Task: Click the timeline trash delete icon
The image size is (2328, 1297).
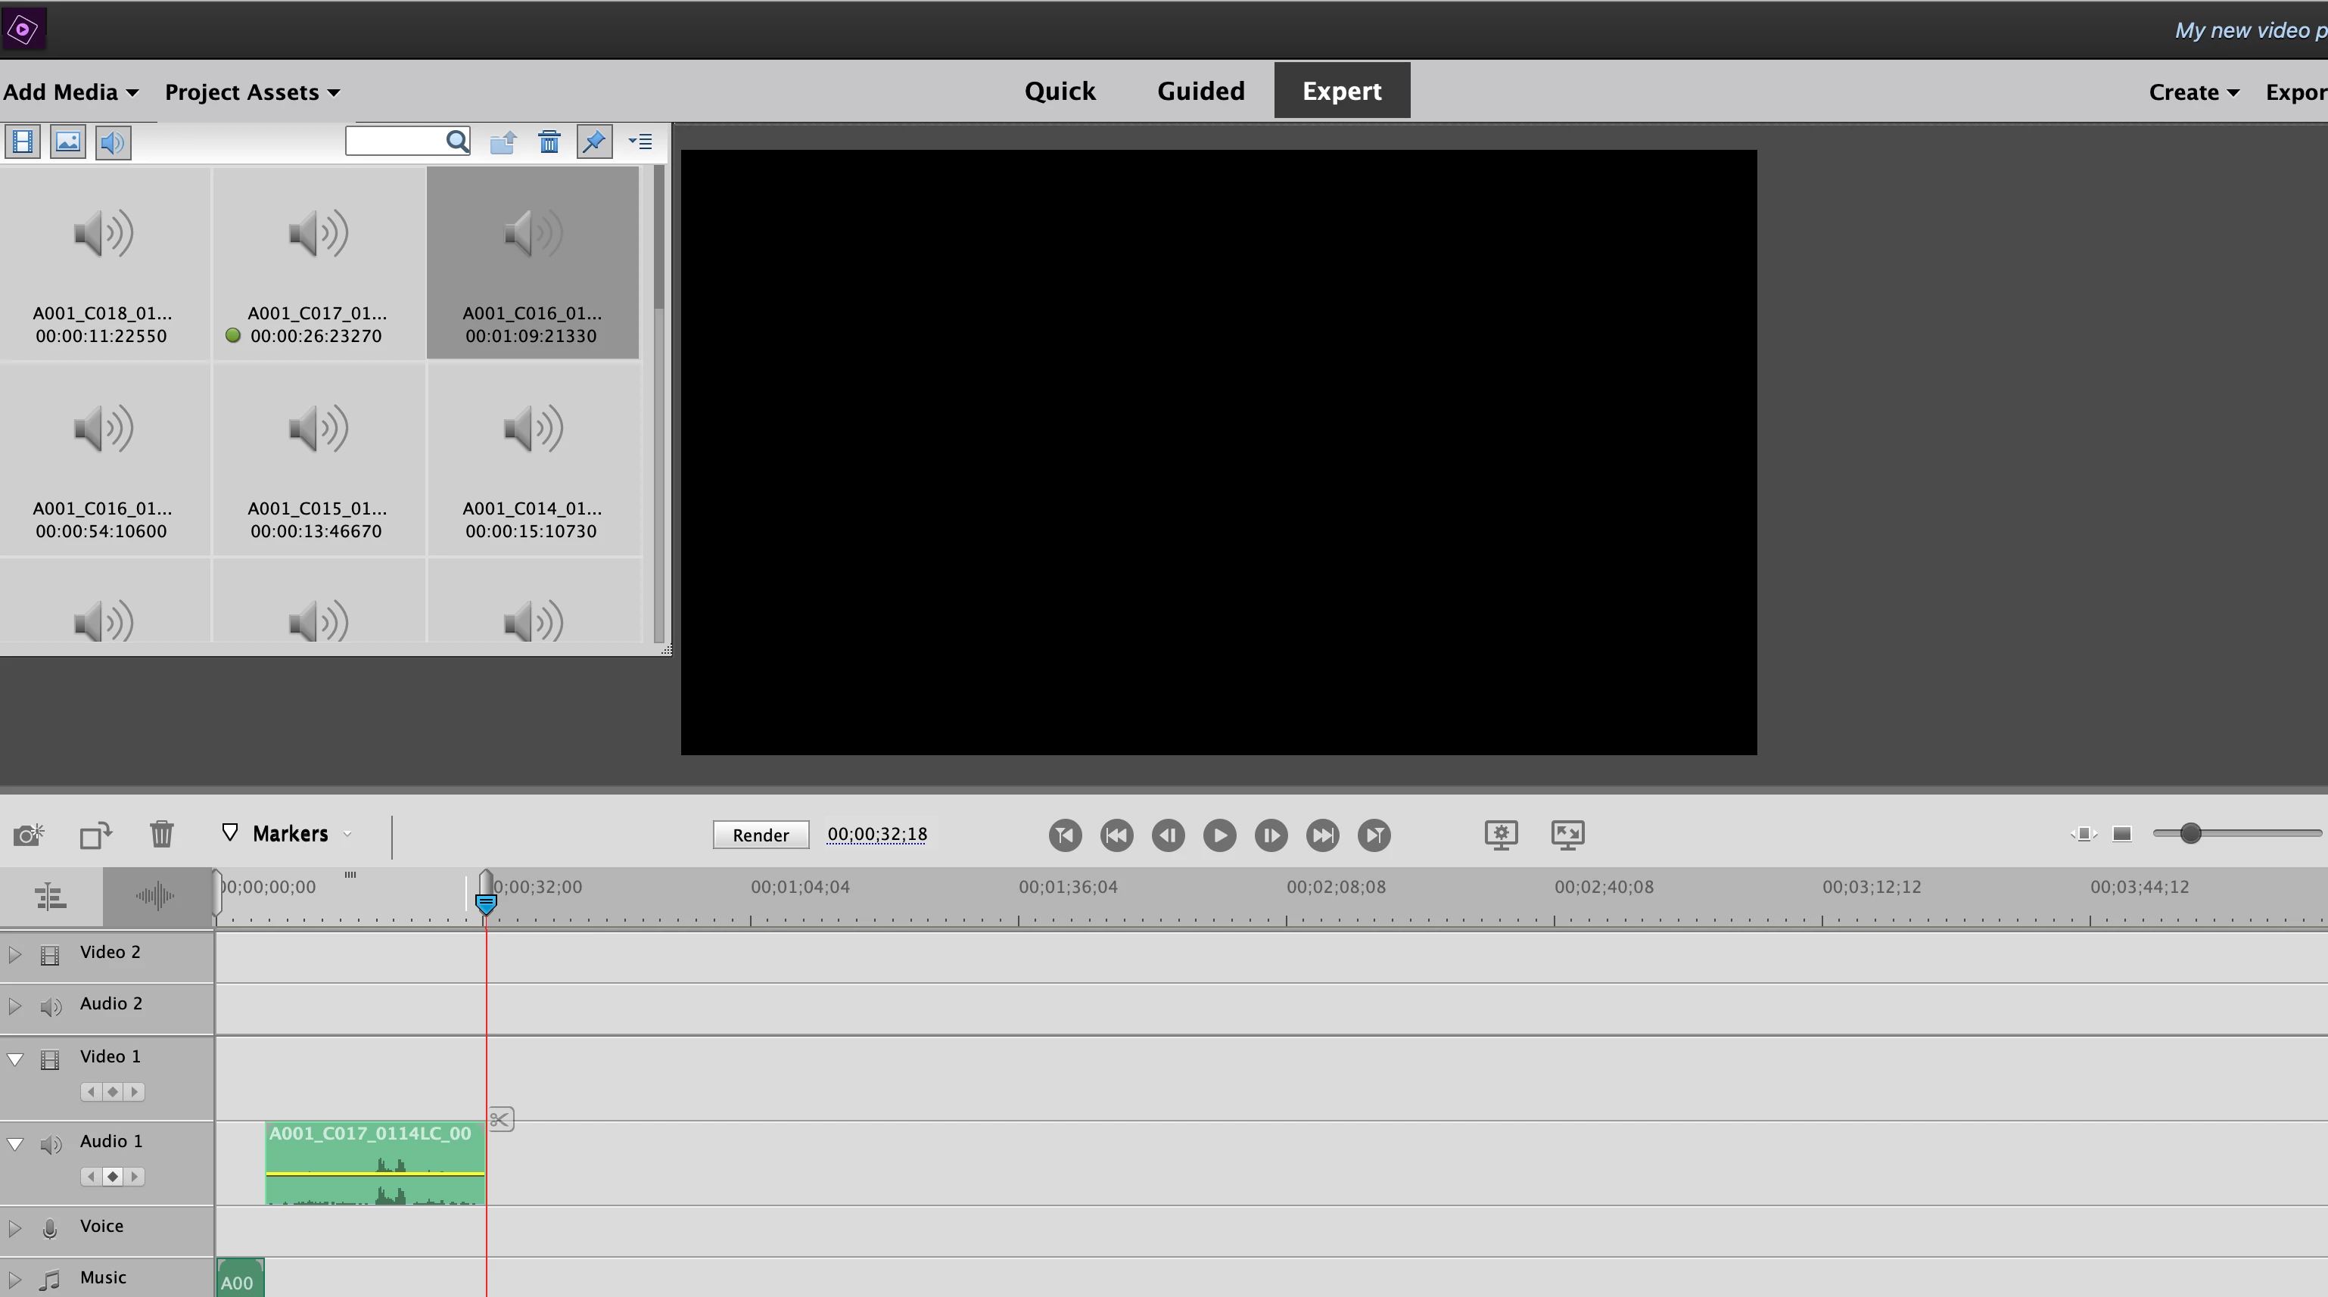Action: (162, 833)
